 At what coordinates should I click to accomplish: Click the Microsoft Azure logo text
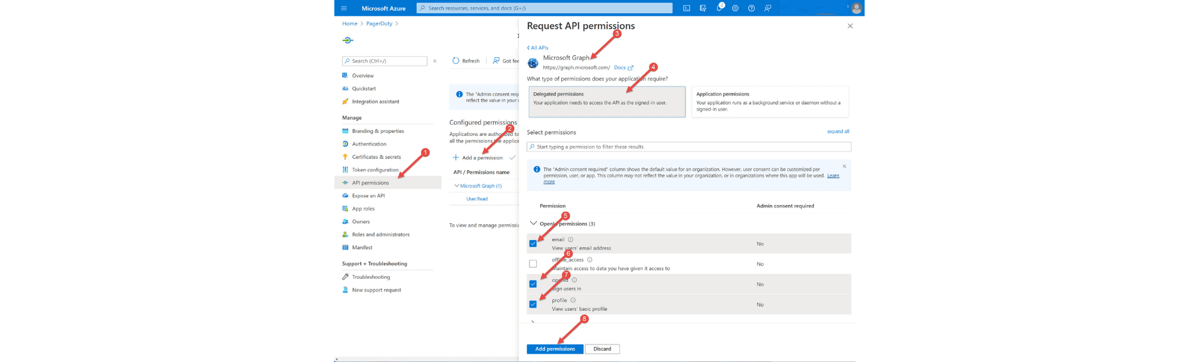(x=383, y=8)
